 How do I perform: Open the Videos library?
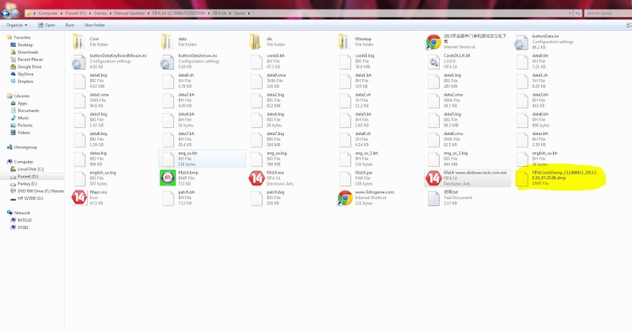(24, 133)
